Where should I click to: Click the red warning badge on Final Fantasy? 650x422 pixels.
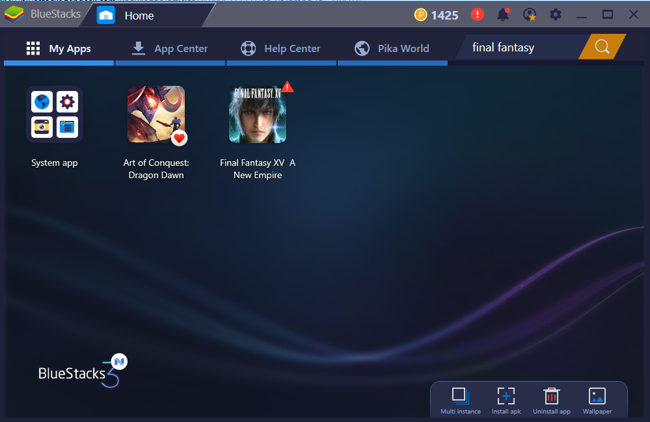coord(288,87)
